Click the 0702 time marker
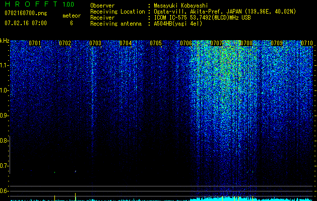 [x=65, y=43]
